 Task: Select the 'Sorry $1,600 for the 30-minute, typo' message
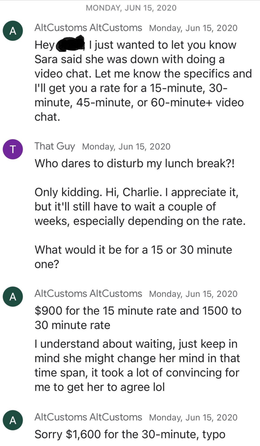(130, 434)
